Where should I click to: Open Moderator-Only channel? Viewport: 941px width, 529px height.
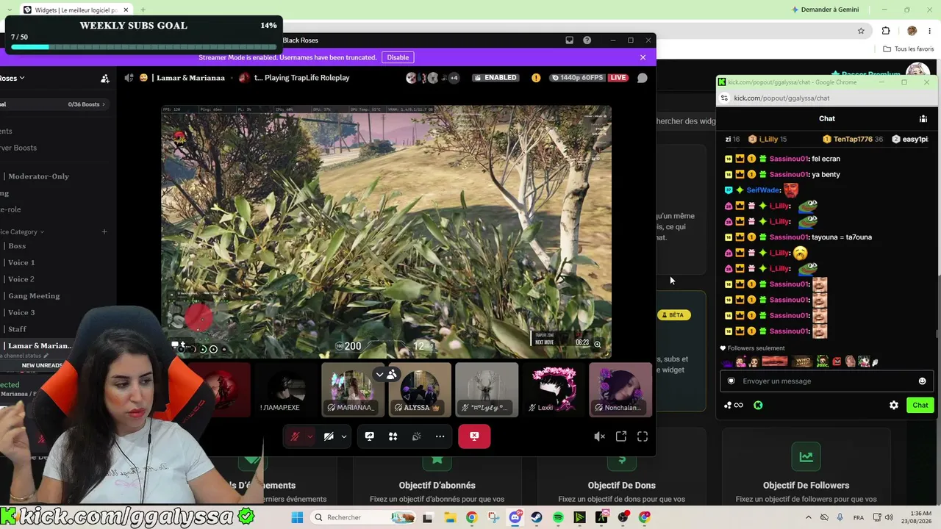click(38, 176)
